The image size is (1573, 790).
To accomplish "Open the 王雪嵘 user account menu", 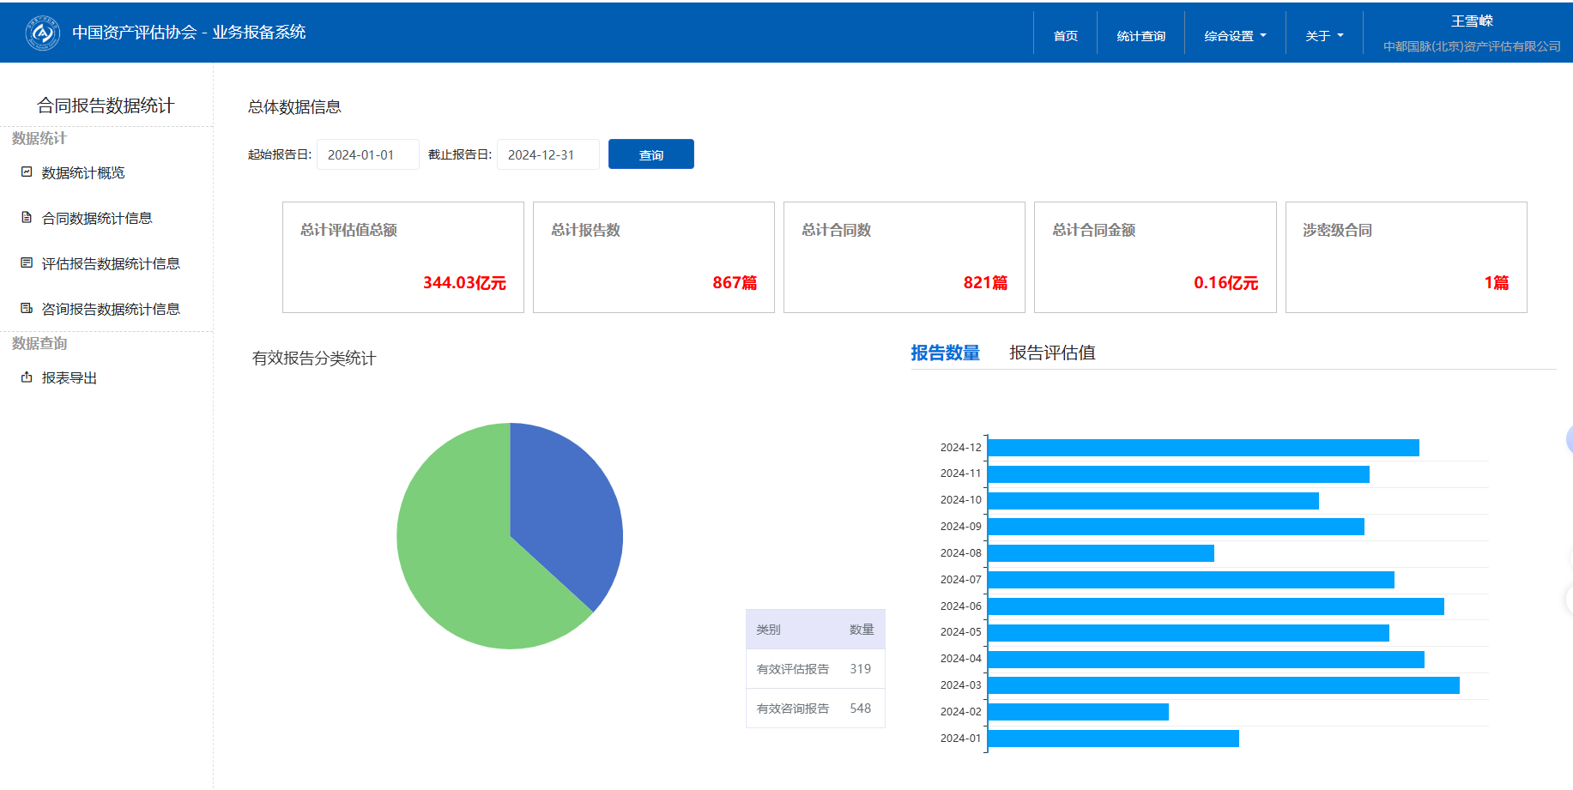I will click(x=1471, y=21).
